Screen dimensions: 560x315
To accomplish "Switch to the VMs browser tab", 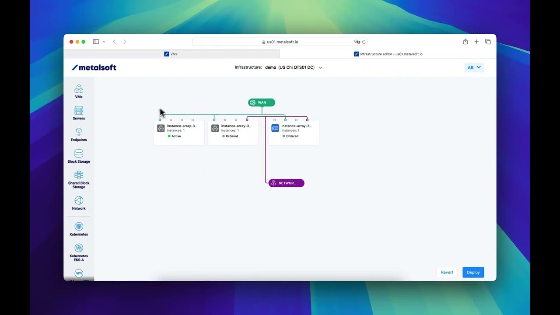I will (x=171, y=54).
